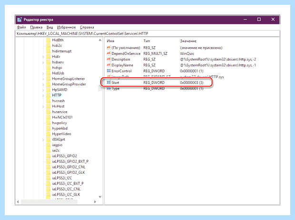295x220 pixels.
Task: Select the Start value name
Action: [115, 83]
